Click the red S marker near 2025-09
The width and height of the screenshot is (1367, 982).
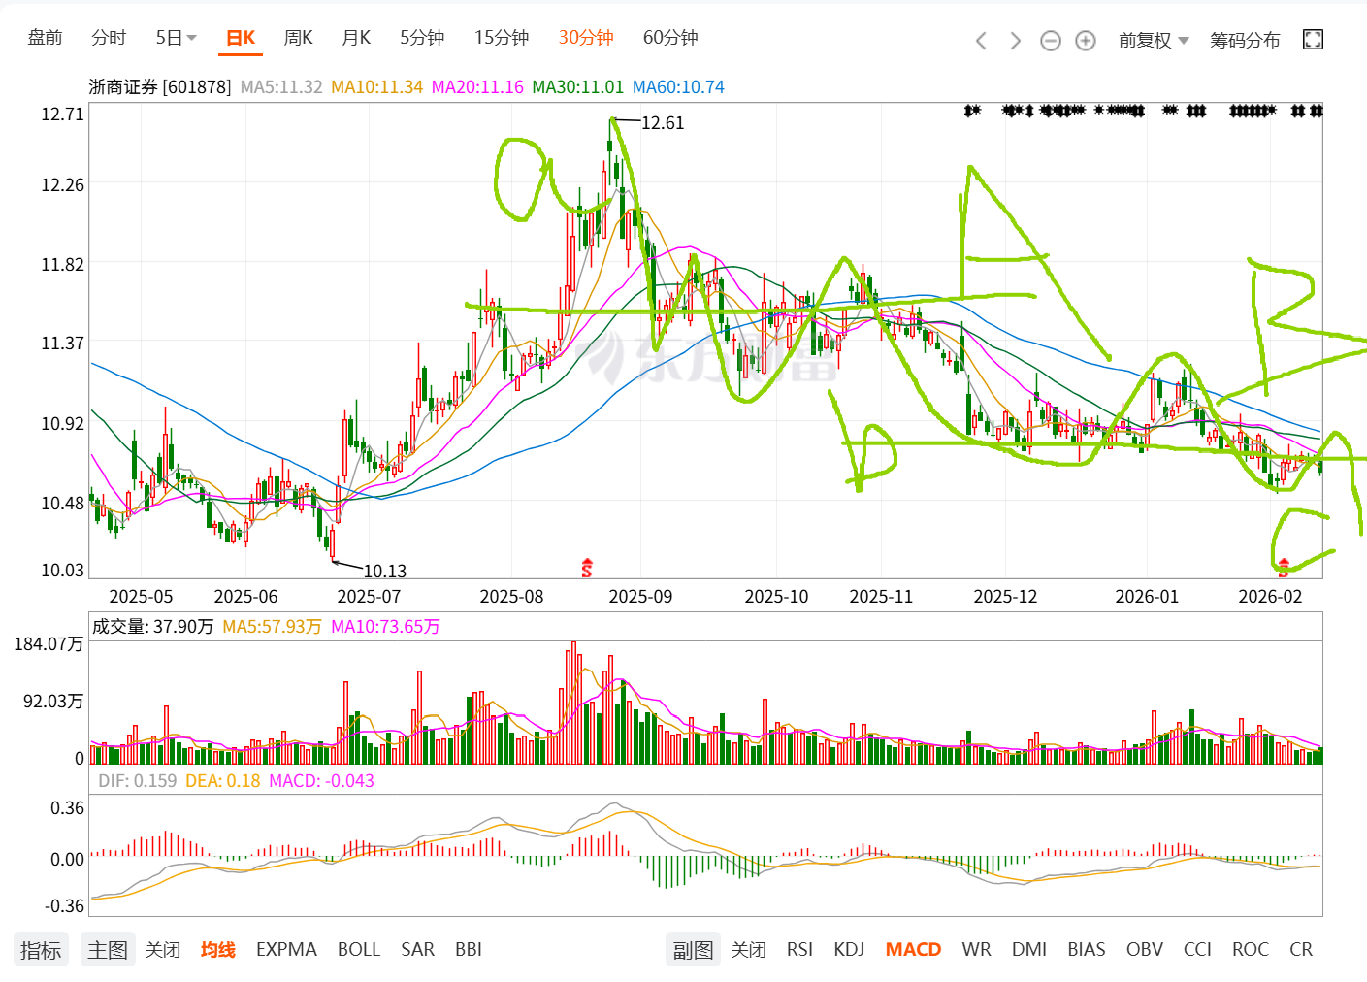tap(586, 569)
